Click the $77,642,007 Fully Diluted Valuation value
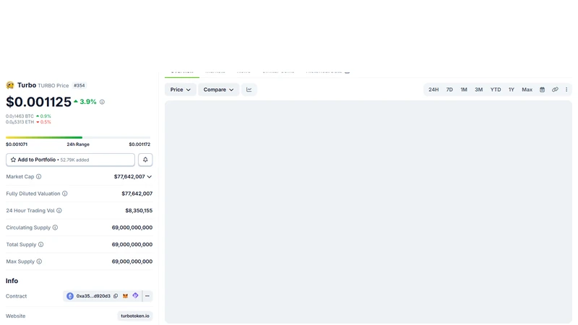Screen dimensions: 578x325 (x=137, y=194)
